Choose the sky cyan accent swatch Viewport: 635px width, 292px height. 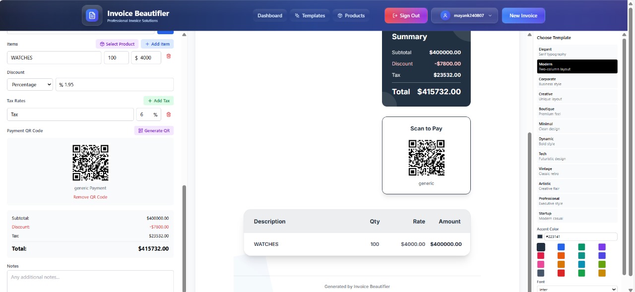tap(581, 264)
